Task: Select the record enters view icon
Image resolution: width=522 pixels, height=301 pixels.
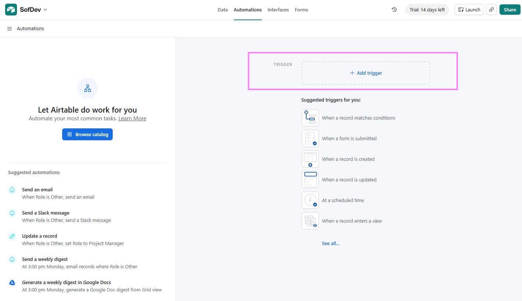Action: click(x=310, y=221)
